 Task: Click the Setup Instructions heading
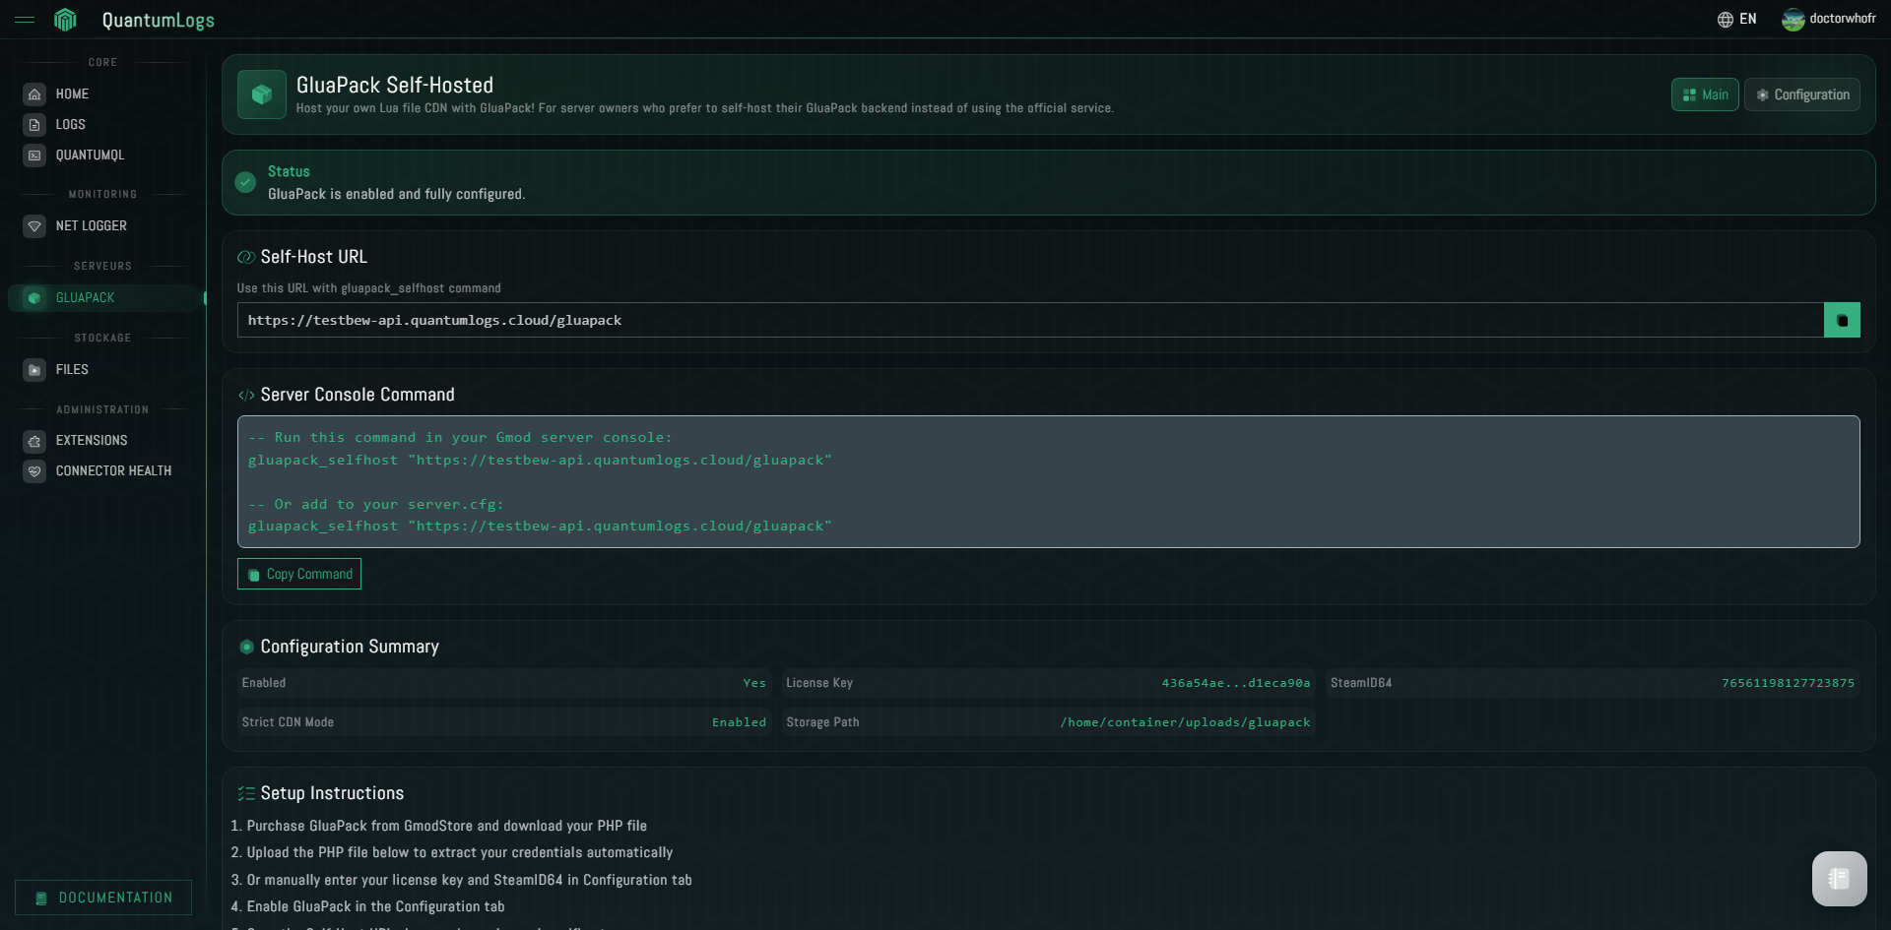[332, 793]
